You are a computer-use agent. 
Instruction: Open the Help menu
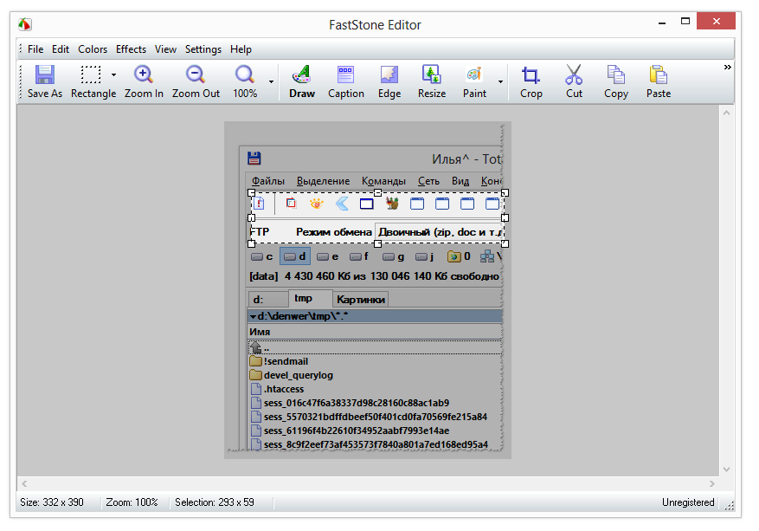point(241,49)
